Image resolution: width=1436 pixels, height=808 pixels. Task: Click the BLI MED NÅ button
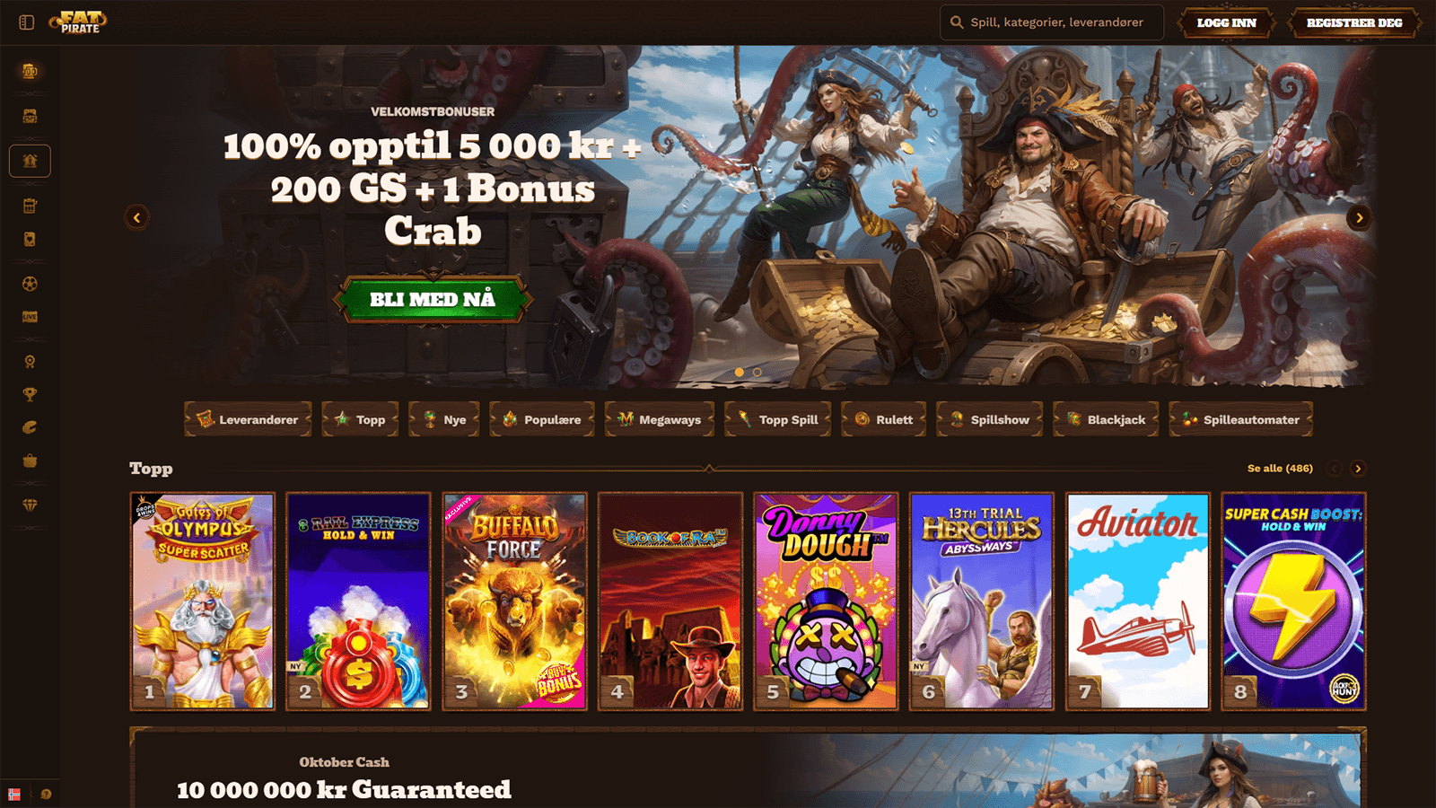[x=433, y=299]
